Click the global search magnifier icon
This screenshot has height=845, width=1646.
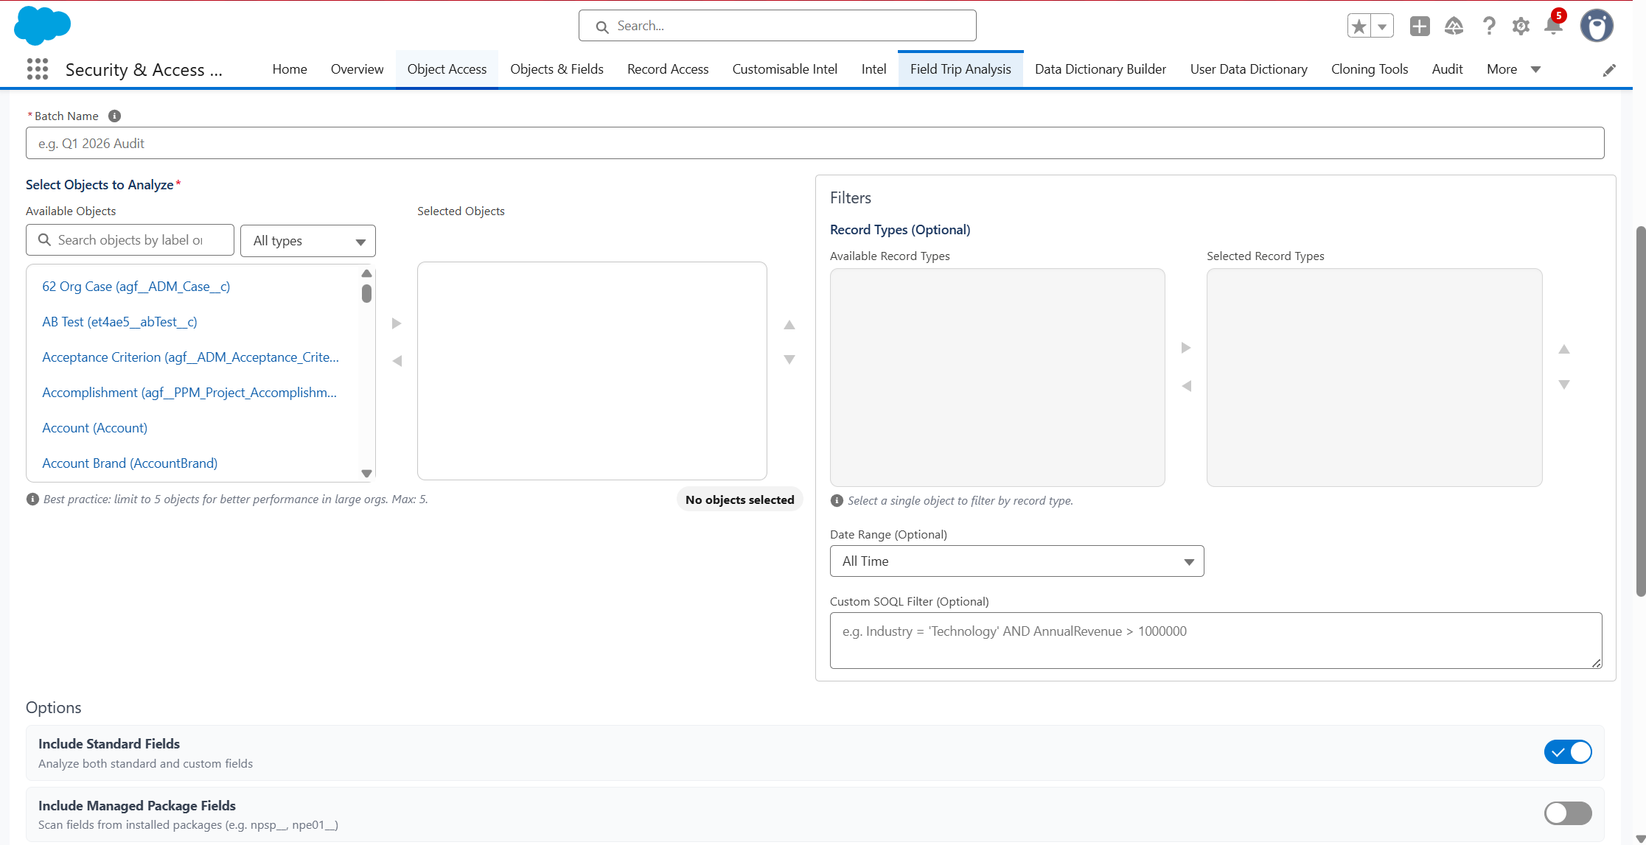602,27
